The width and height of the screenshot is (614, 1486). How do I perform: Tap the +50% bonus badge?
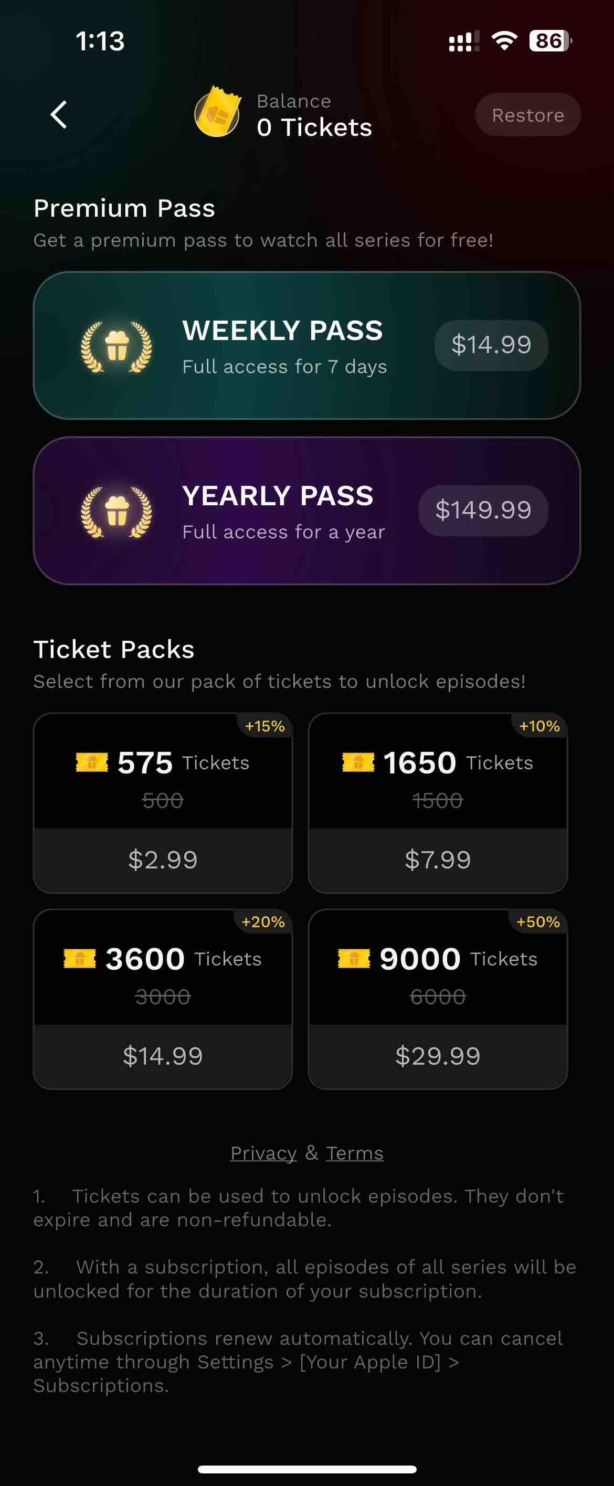click(538, 922)
